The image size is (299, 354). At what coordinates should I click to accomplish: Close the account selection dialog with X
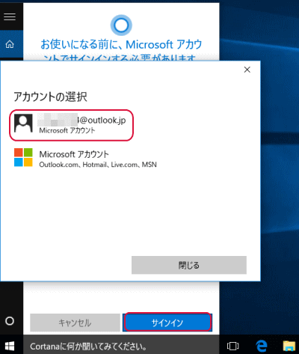[247, 70]
